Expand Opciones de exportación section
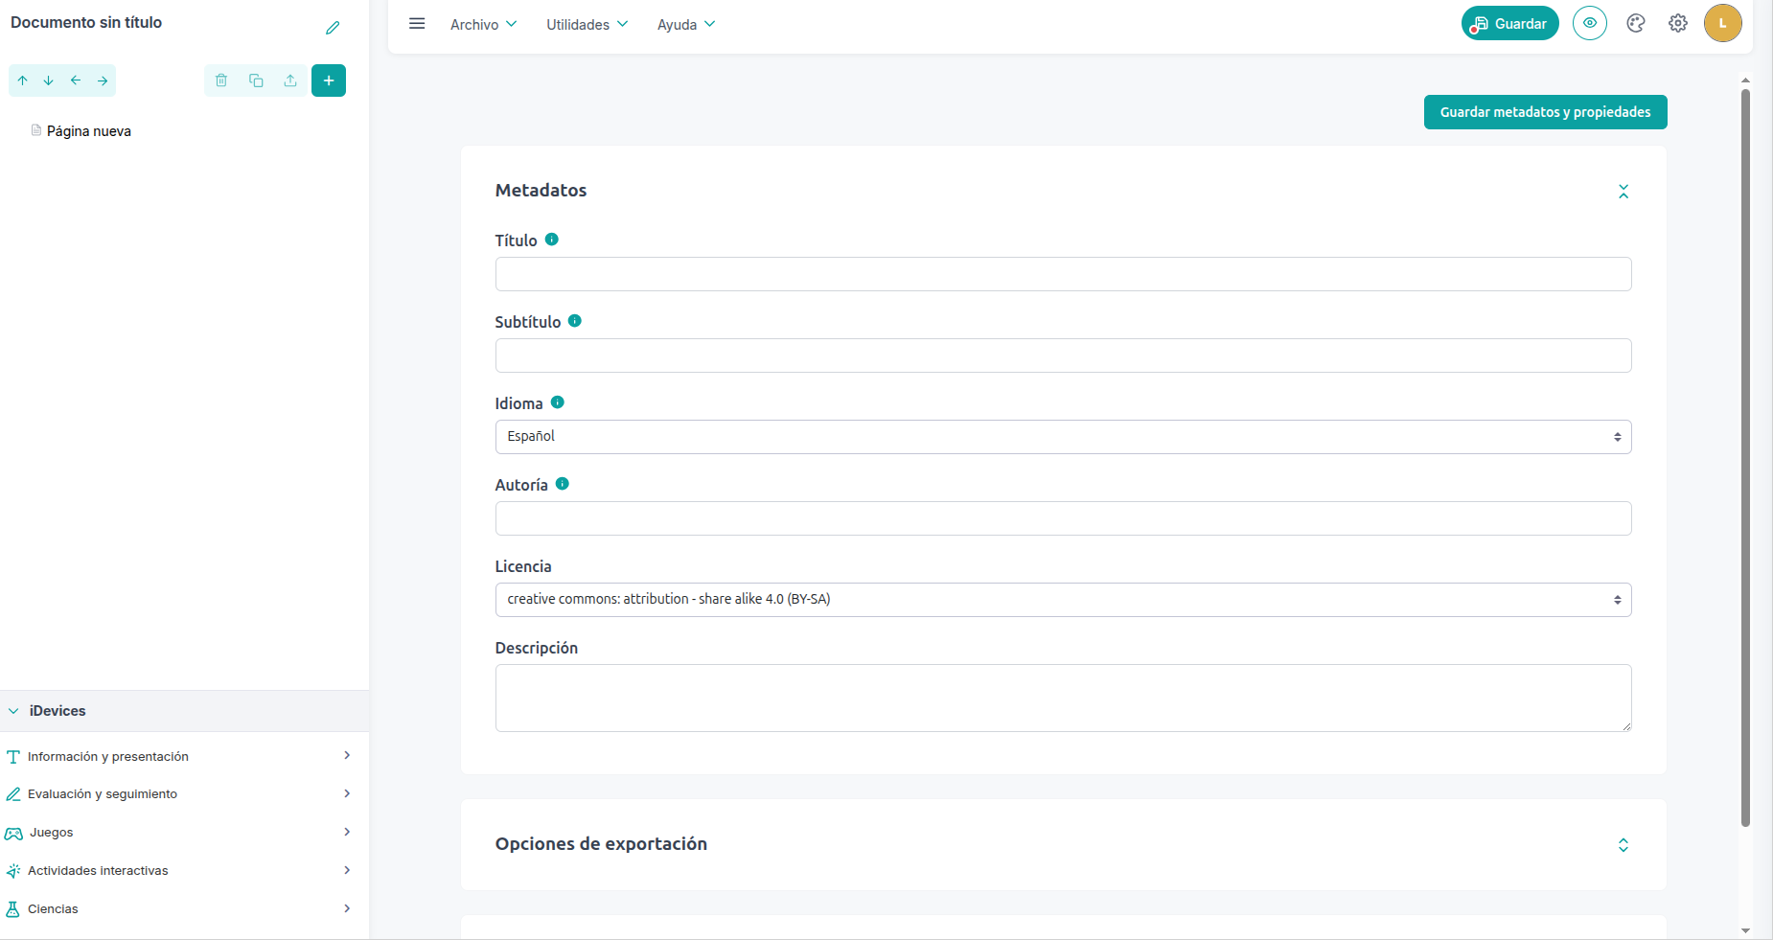Image resolution: width=1773 pixels, height=940 pixels. tap(1623, 845)
